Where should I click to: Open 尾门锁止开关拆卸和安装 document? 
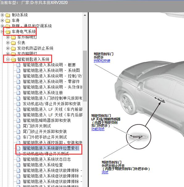pyautogui.click(x=45, y=131)
